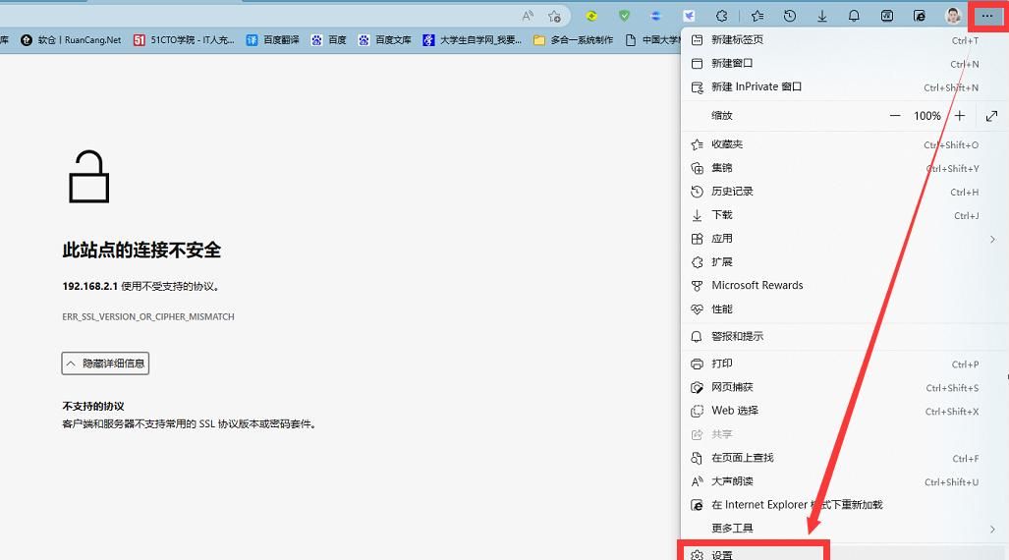This screenshot has width=1009, height=560.
Task: Open the Extensions puzzle icon in the toolbar
Action: 721,16
